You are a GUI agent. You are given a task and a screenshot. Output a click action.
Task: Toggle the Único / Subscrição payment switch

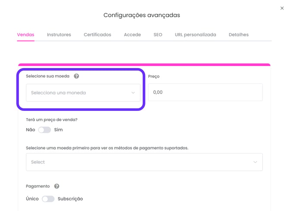(x=48, y=199)
